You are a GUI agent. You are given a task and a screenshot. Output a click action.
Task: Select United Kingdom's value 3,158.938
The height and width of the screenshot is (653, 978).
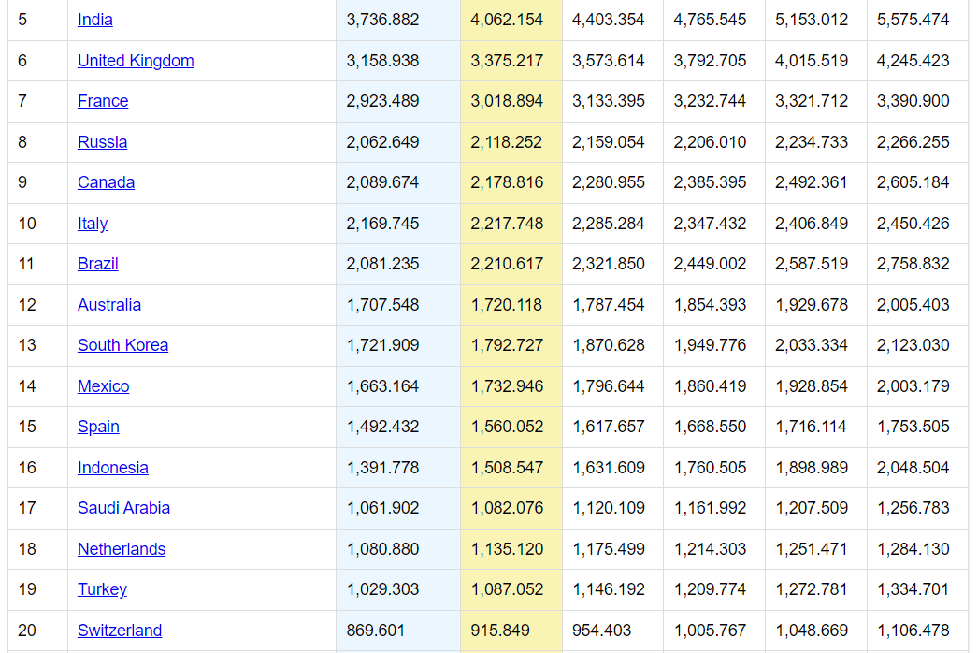point(382,61)
